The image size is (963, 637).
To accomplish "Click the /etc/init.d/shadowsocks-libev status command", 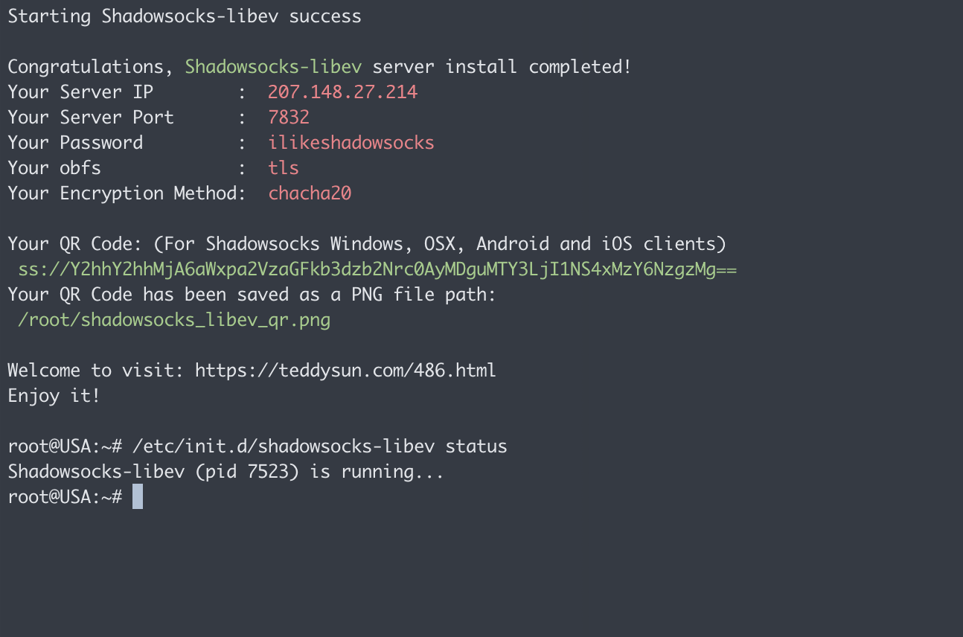I will point(319,446).
